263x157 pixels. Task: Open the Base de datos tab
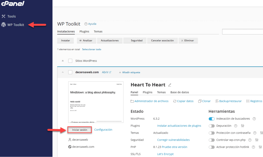tap(180, 92)
